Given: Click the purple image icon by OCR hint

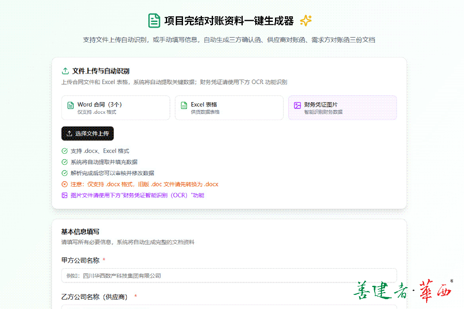Looking at the screenshot, I should tap(64, 196).
